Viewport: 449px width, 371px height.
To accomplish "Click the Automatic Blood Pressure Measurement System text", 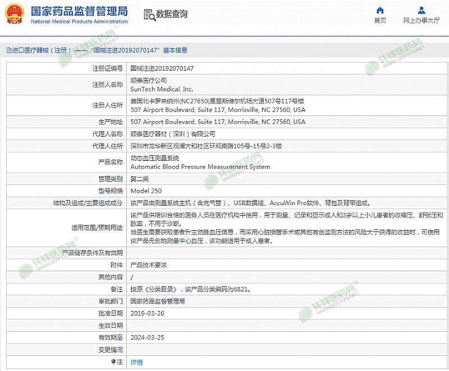I will click(200, 167).
